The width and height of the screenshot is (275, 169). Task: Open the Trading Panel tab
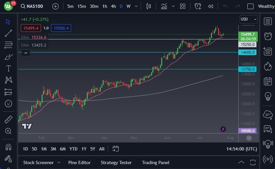coord(156,163)
